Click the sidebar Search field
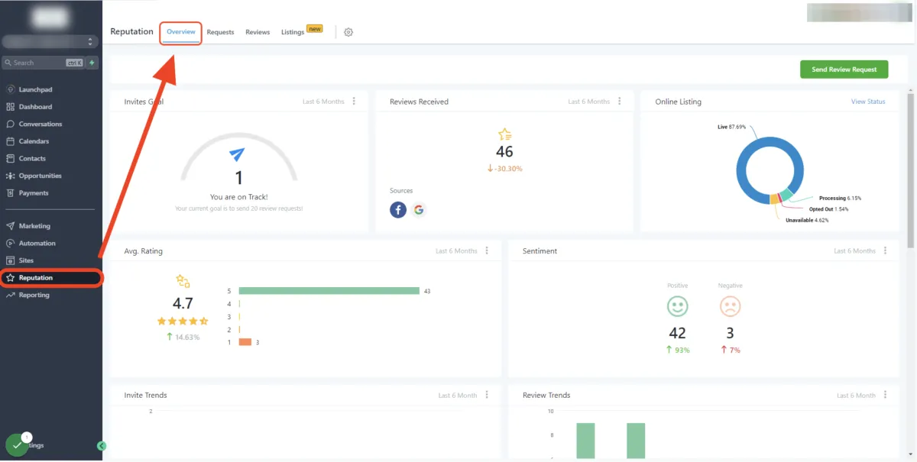Screen dimensions: 917x462 pyautogui.click(x=43, y=63)
